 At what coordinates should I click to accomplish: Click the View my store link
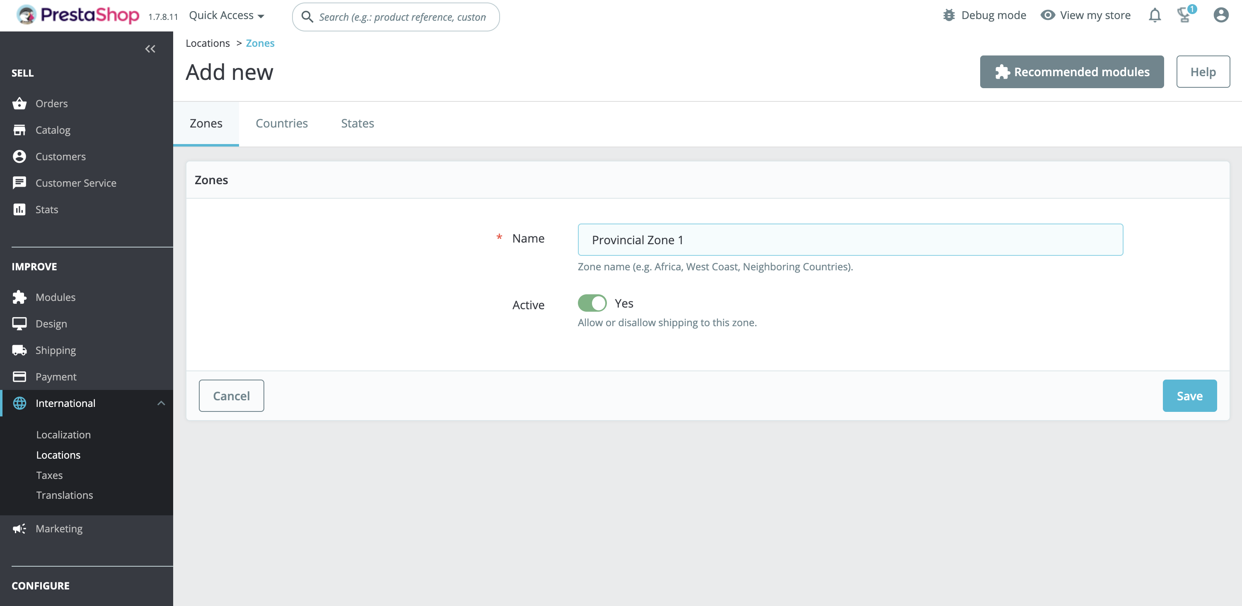pyautogui.click(x=1095, y=15)
